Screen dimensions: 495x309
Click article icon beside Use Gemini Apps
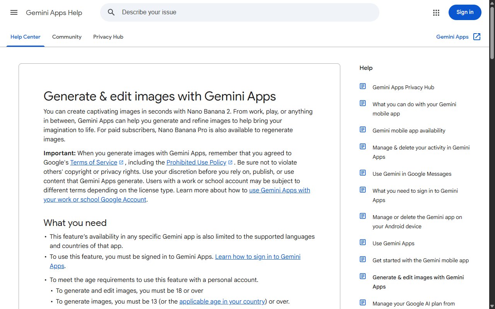point(363,242)
